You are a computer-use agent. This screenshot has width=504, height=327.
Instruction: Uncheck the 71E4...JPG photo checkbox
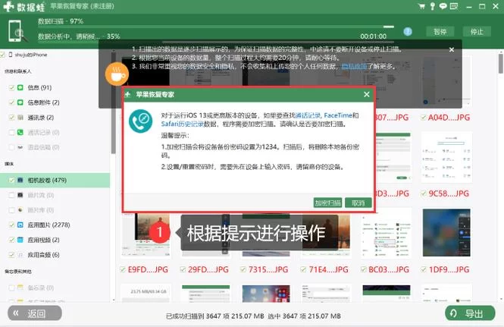pyautogui.click(x=303, y=269)
